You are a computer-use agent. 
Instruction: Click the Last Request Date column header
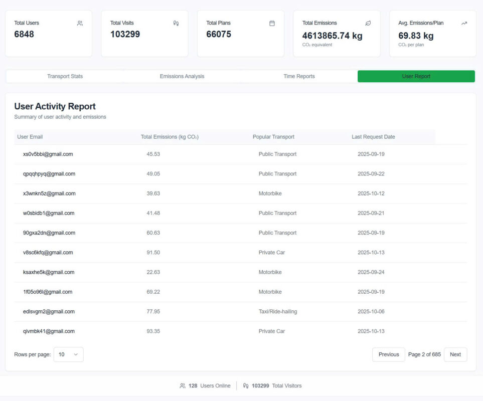click(373, 137)
